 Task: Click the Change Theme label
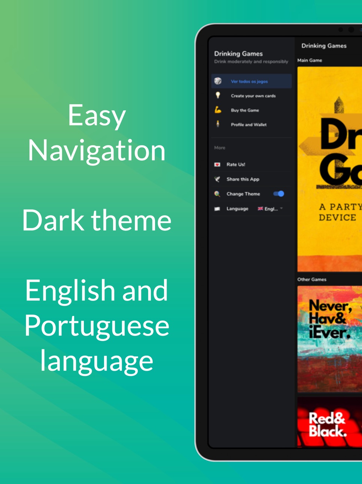(243, 194)
